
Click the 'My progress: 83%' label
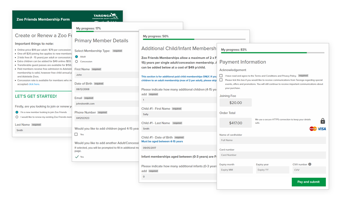[x=234, y=49]
